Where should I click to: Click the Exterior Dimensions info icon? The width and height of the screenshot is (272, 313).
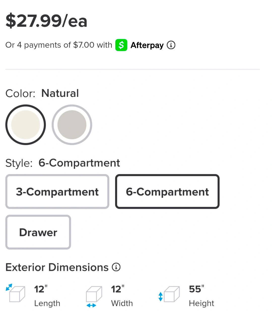pyautogui.click(x=116, y=267)
